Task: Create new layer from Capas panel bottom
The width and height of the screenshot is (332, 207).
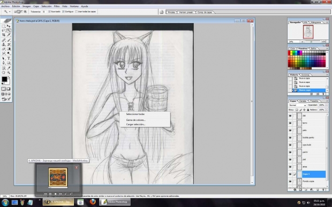Action: 318,190
